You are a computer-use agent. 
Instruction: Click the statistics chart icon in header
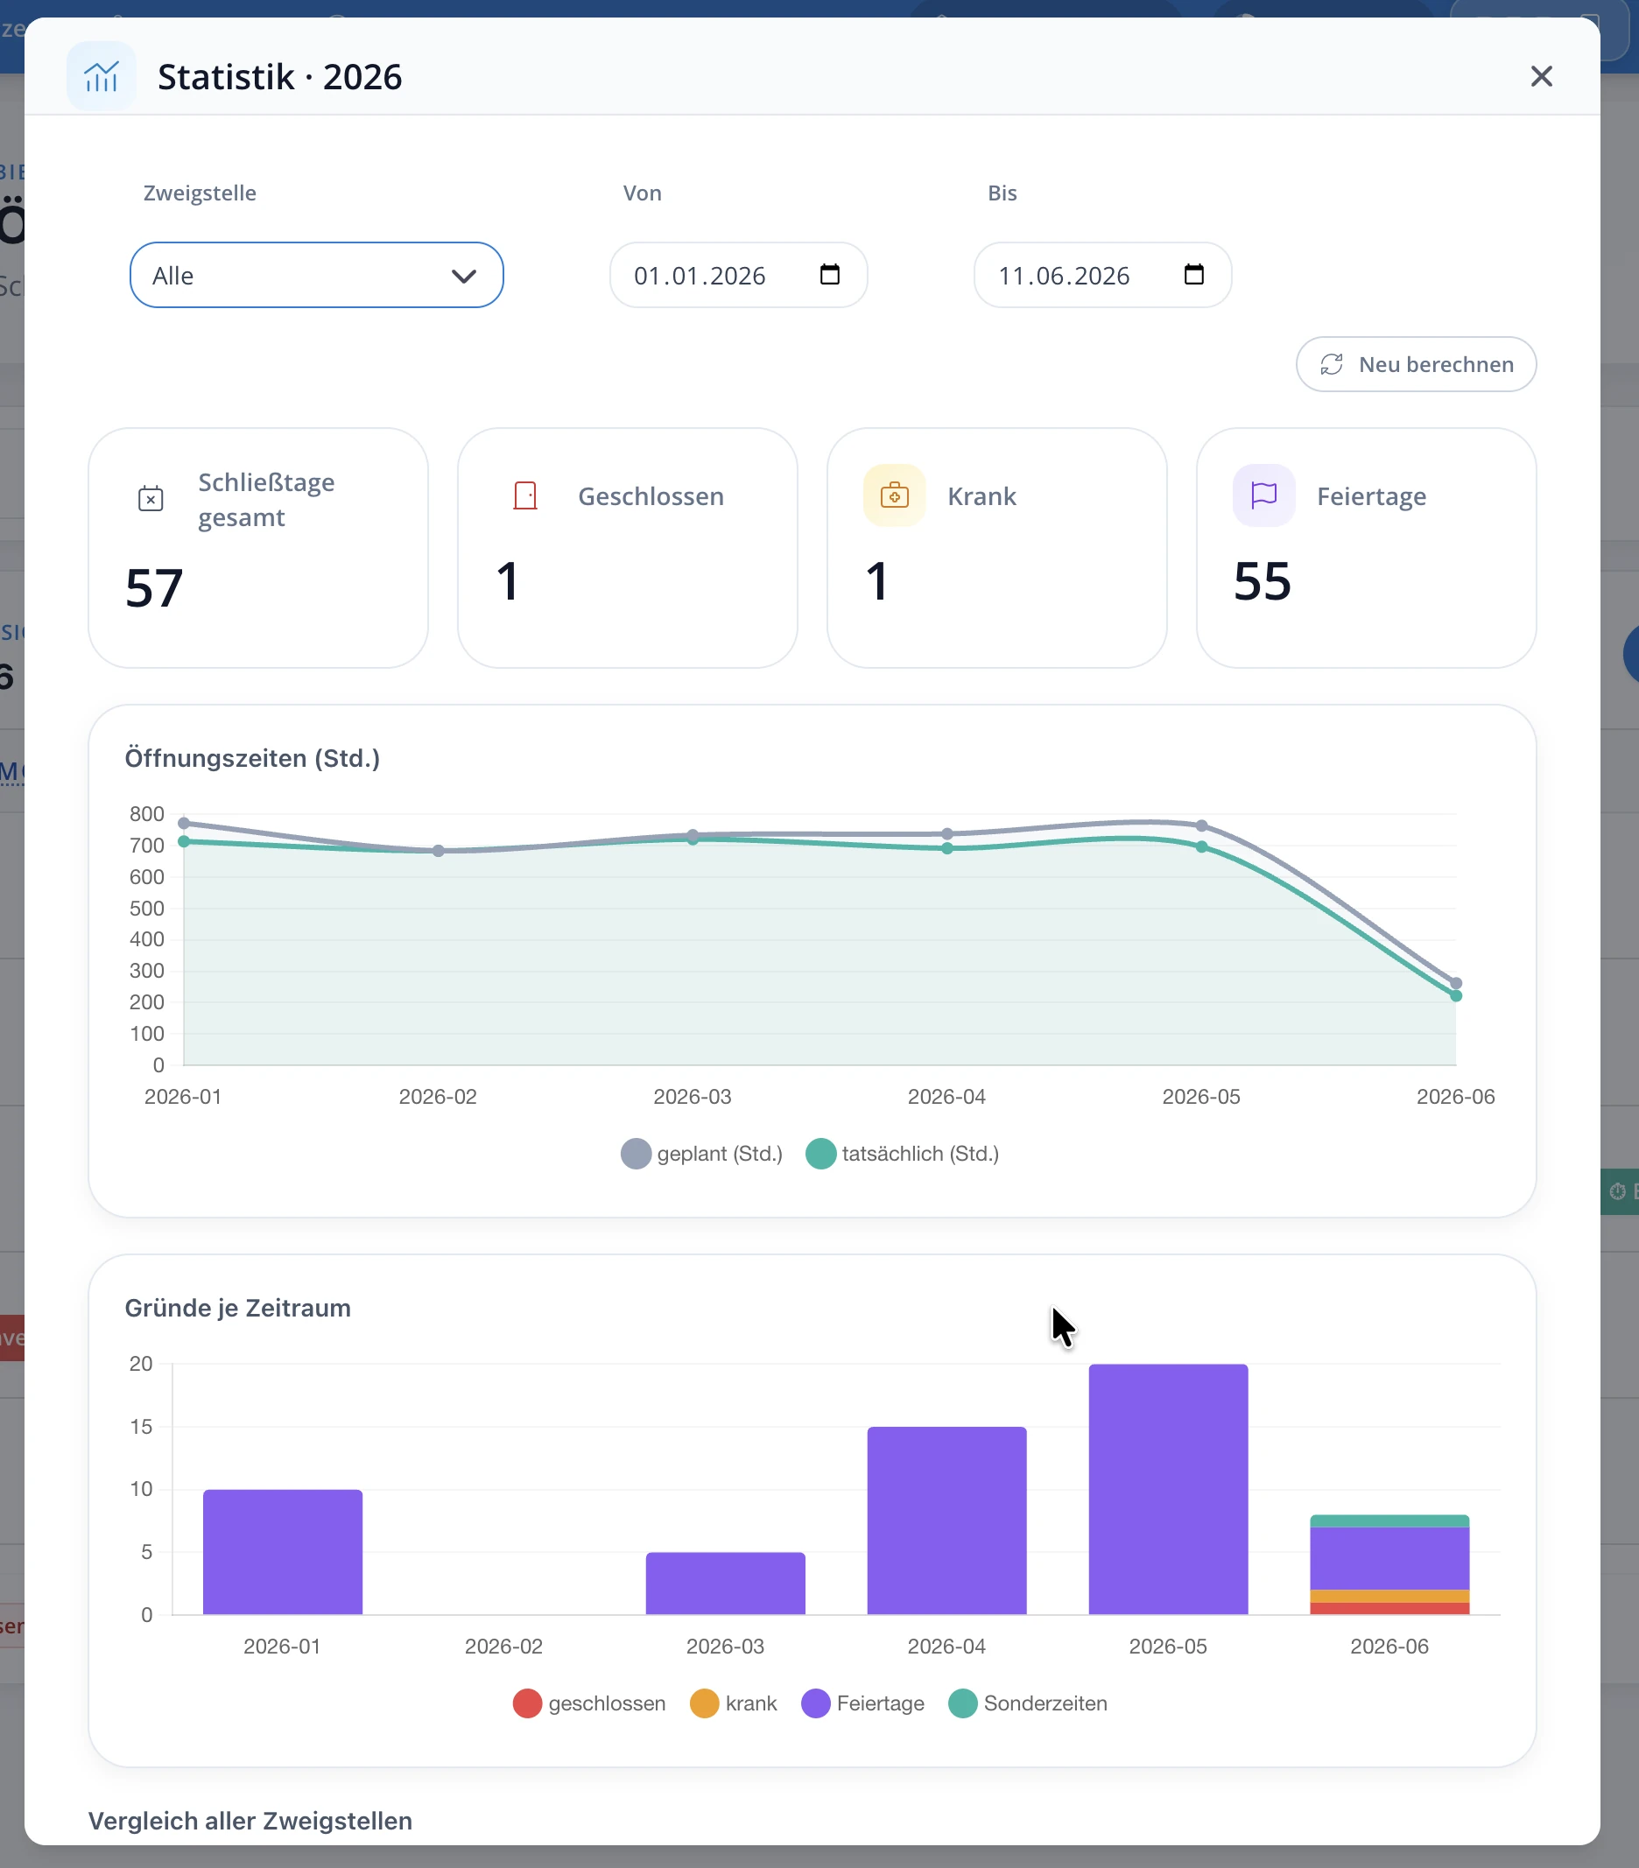101,77
